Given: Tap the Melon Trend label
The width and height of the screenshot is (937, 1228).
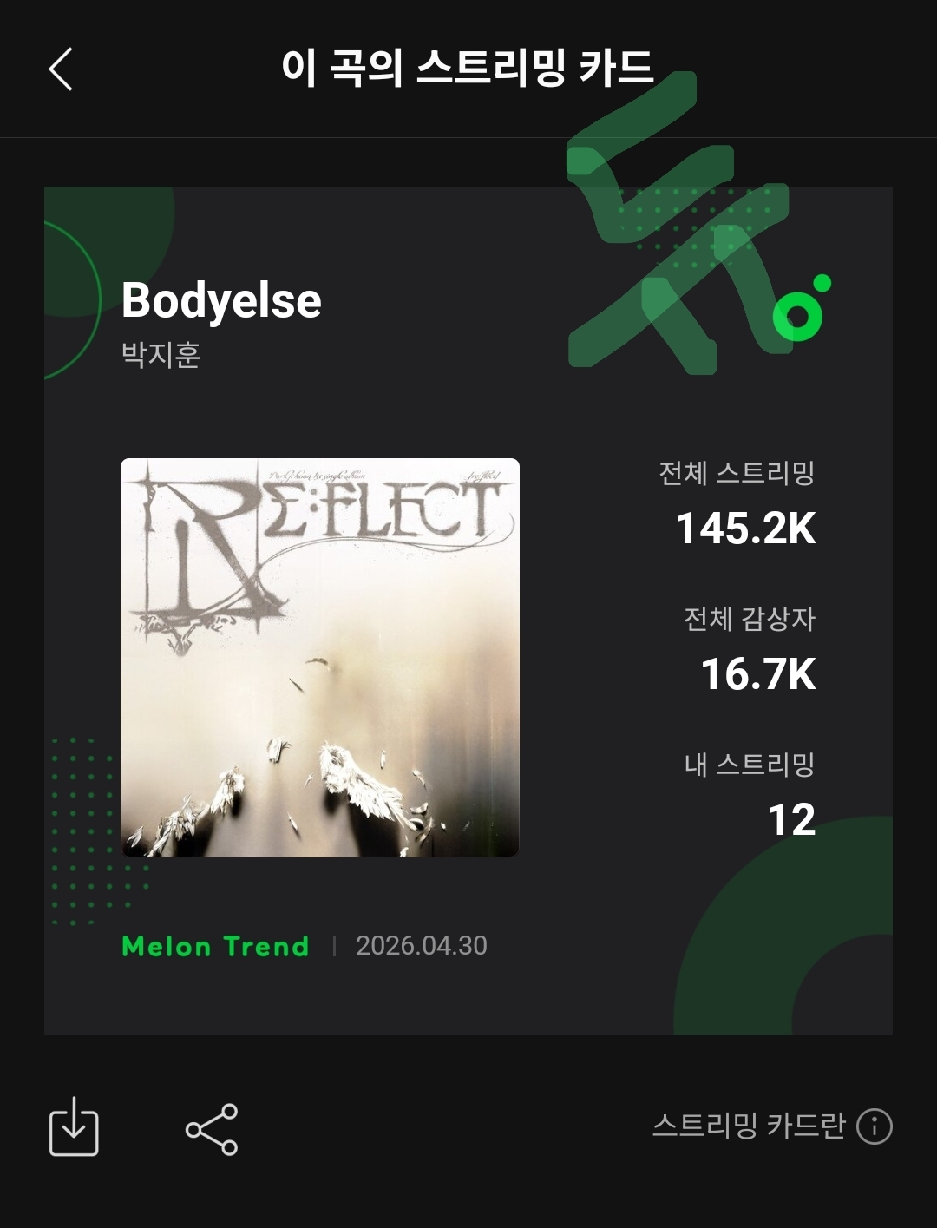Looking at the screenshot, I should point(215,946).
